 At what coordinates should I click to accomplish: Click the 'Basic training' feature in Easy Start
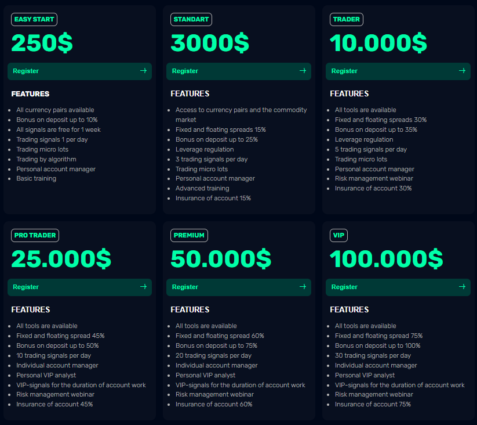tap(36, 179)
